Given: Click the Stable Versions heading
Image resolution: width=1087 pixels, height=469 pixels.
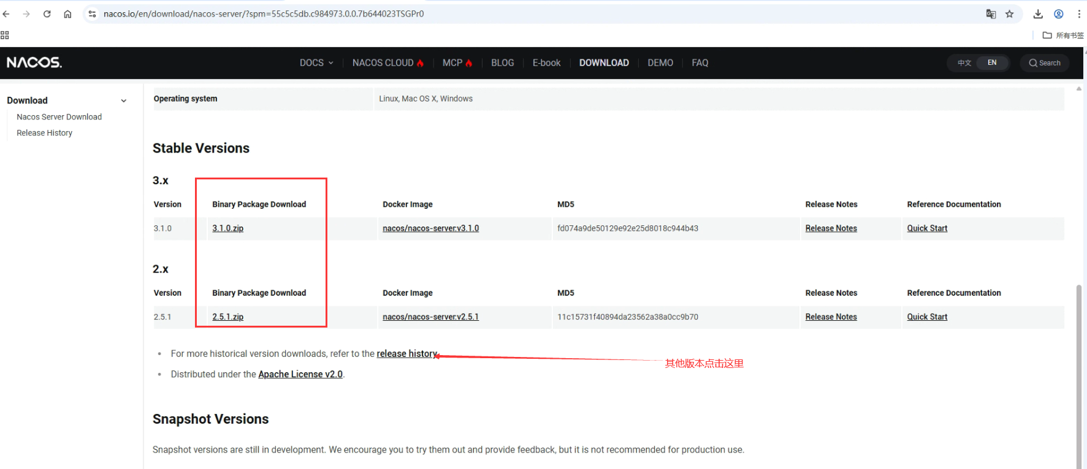Looking at the screenshot, I should pyautogui.click(x=201, y=148).
